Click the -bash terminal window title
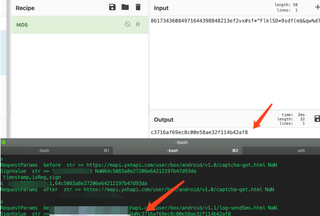 coord(181,142)
